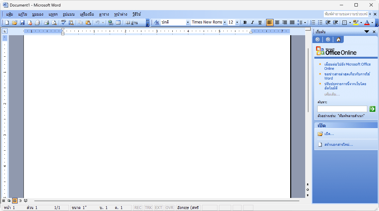
Task: Switch to Web Layout view button
Action: (x=9, y=201)
